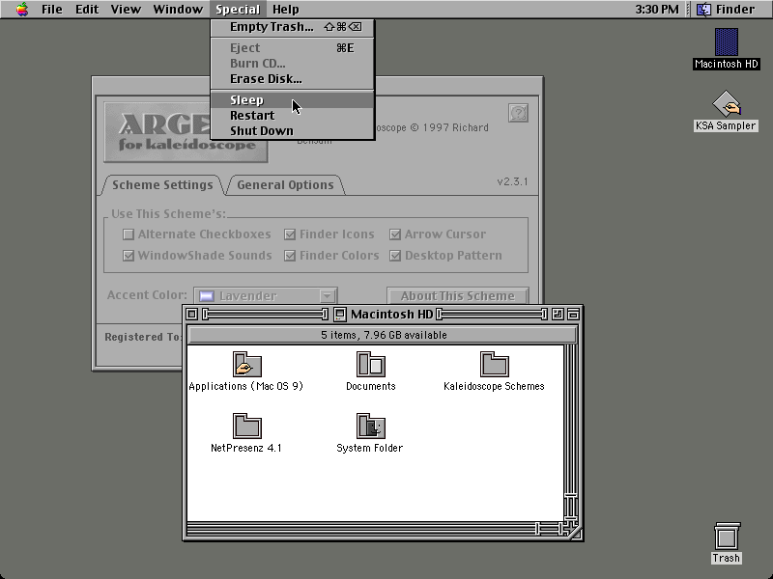
Task: Select the Documents folder icon
Action: click(x=371, y=365)
